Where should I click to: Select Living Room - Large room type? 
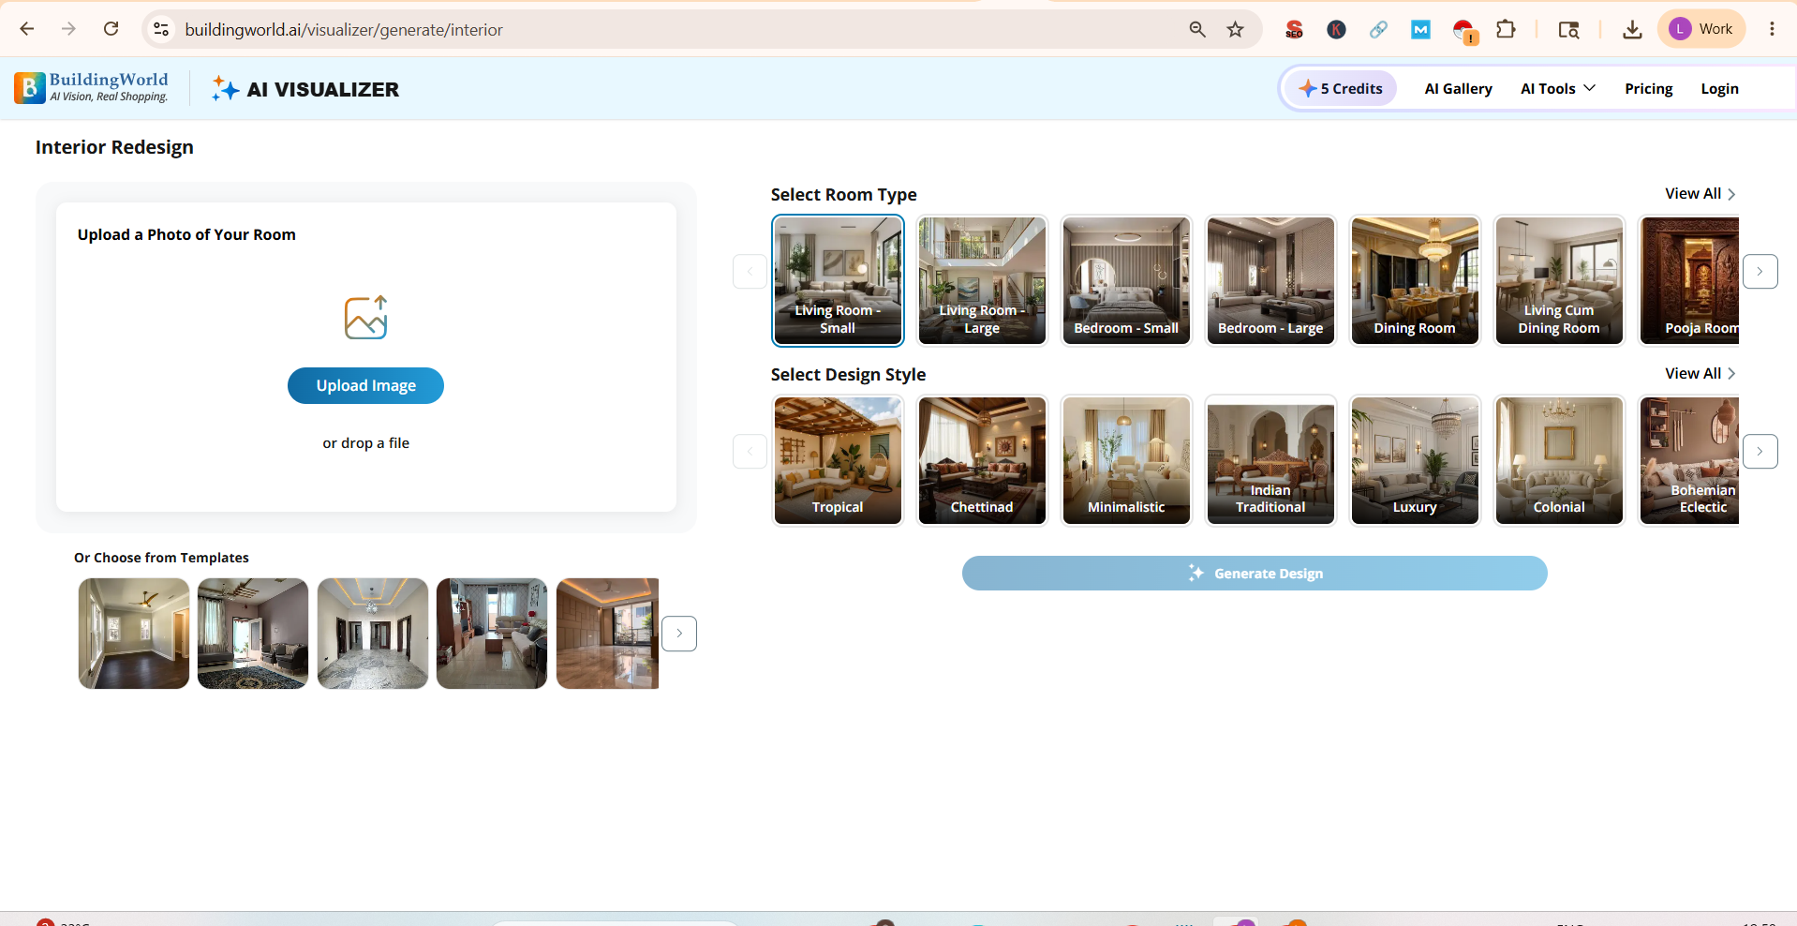[x=982, y=280]
